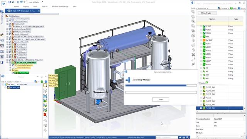Stop the pipeline generation
Screen dimensions: 247x139
[161, 100]
